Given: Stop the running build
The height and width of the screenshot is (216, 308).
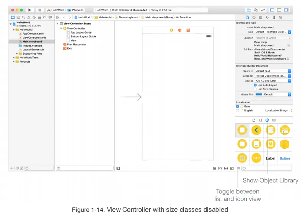Looking at the screenshot, I should pyautogui.click(x=40, y=10).
